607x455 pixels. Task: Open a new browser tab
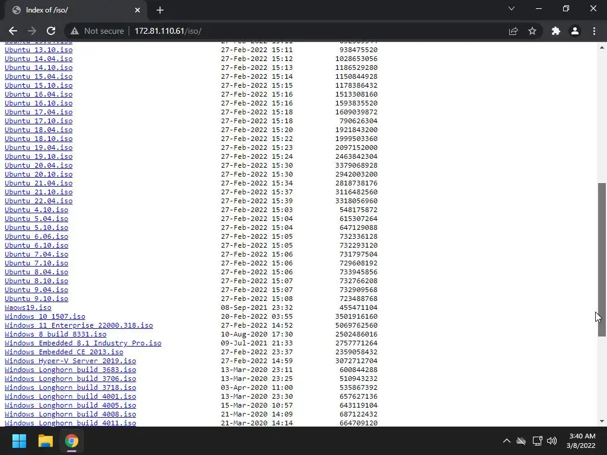click(x=160, y=11)
